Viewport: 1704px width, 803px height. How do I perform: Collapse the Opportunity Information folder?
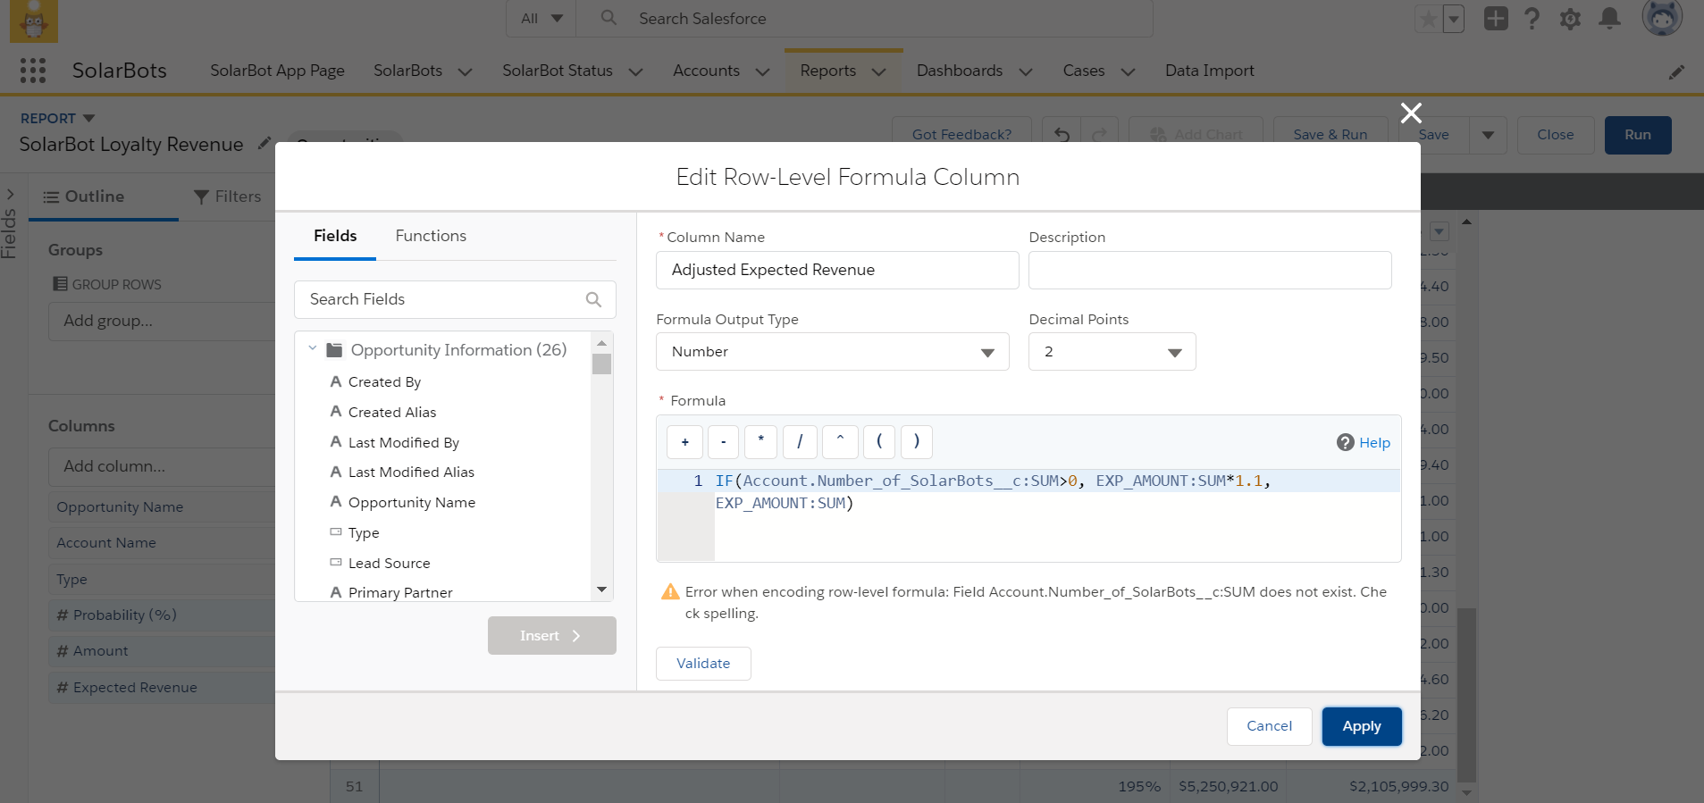point(312,349)
